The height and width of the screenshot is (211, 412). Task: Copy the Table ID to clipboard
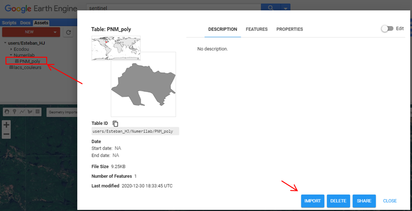pyautogui.click(x=116, y=124)
